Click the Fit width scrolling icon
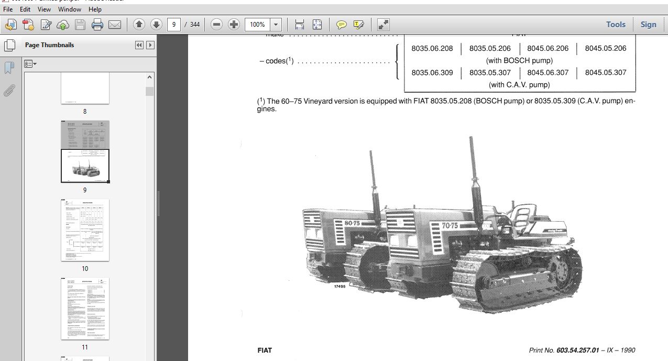Image resolution: width=668 pixels, height=361 pixels. [x=300, y=24]
